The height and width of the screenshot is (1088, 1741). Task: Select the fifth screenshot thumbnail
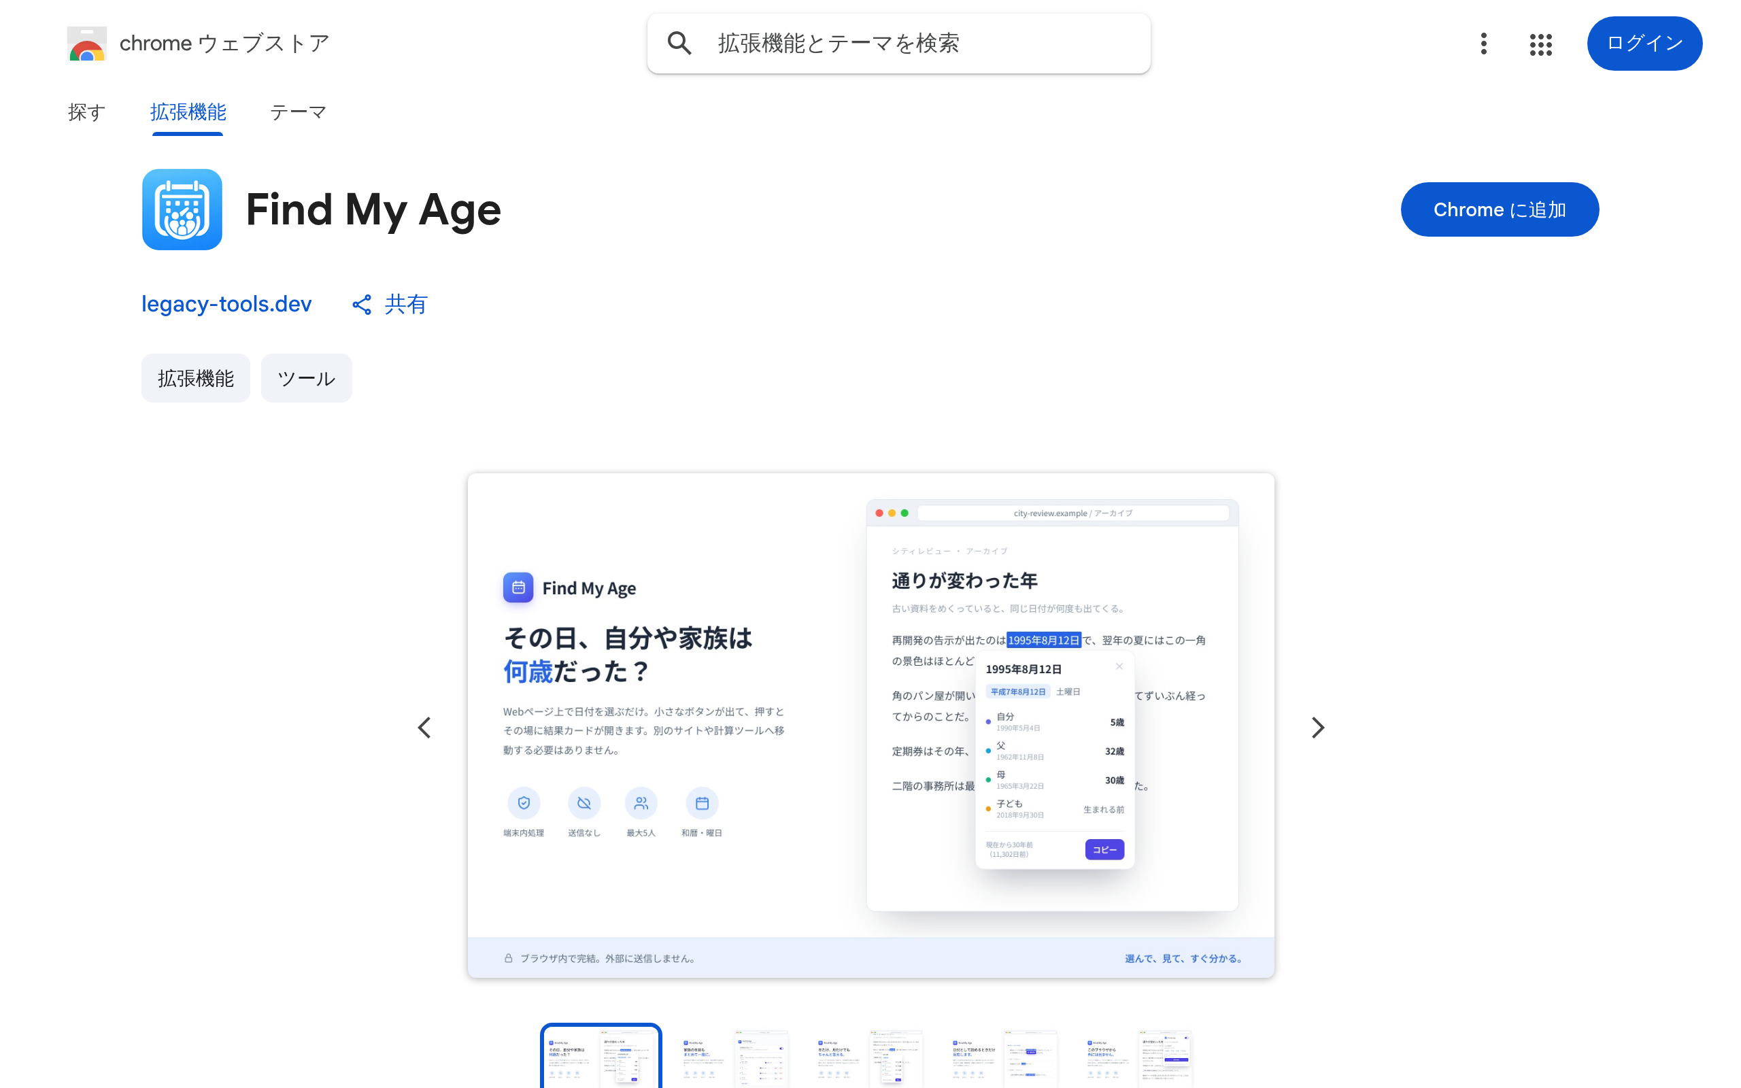click(x=1140, y=1056)
